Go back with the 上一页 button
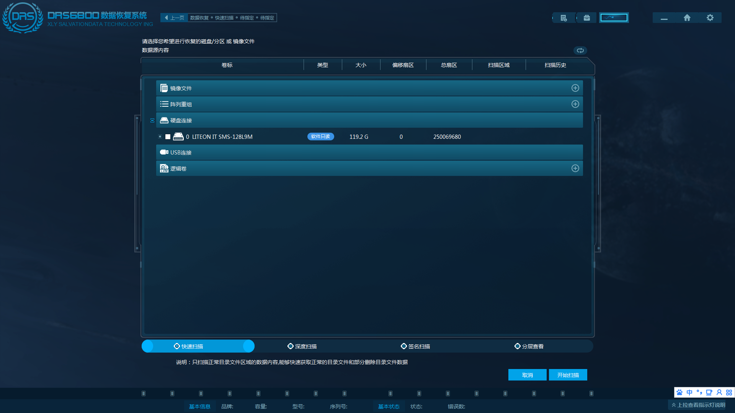This screenshot has width=735, height=413. [174, 18]
